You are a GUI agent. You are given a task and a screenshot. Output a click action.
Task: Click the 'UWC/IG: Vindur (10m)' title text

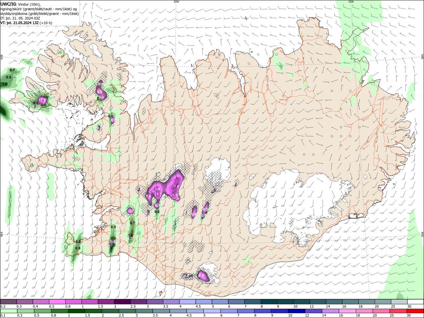[x=21, y=4]
